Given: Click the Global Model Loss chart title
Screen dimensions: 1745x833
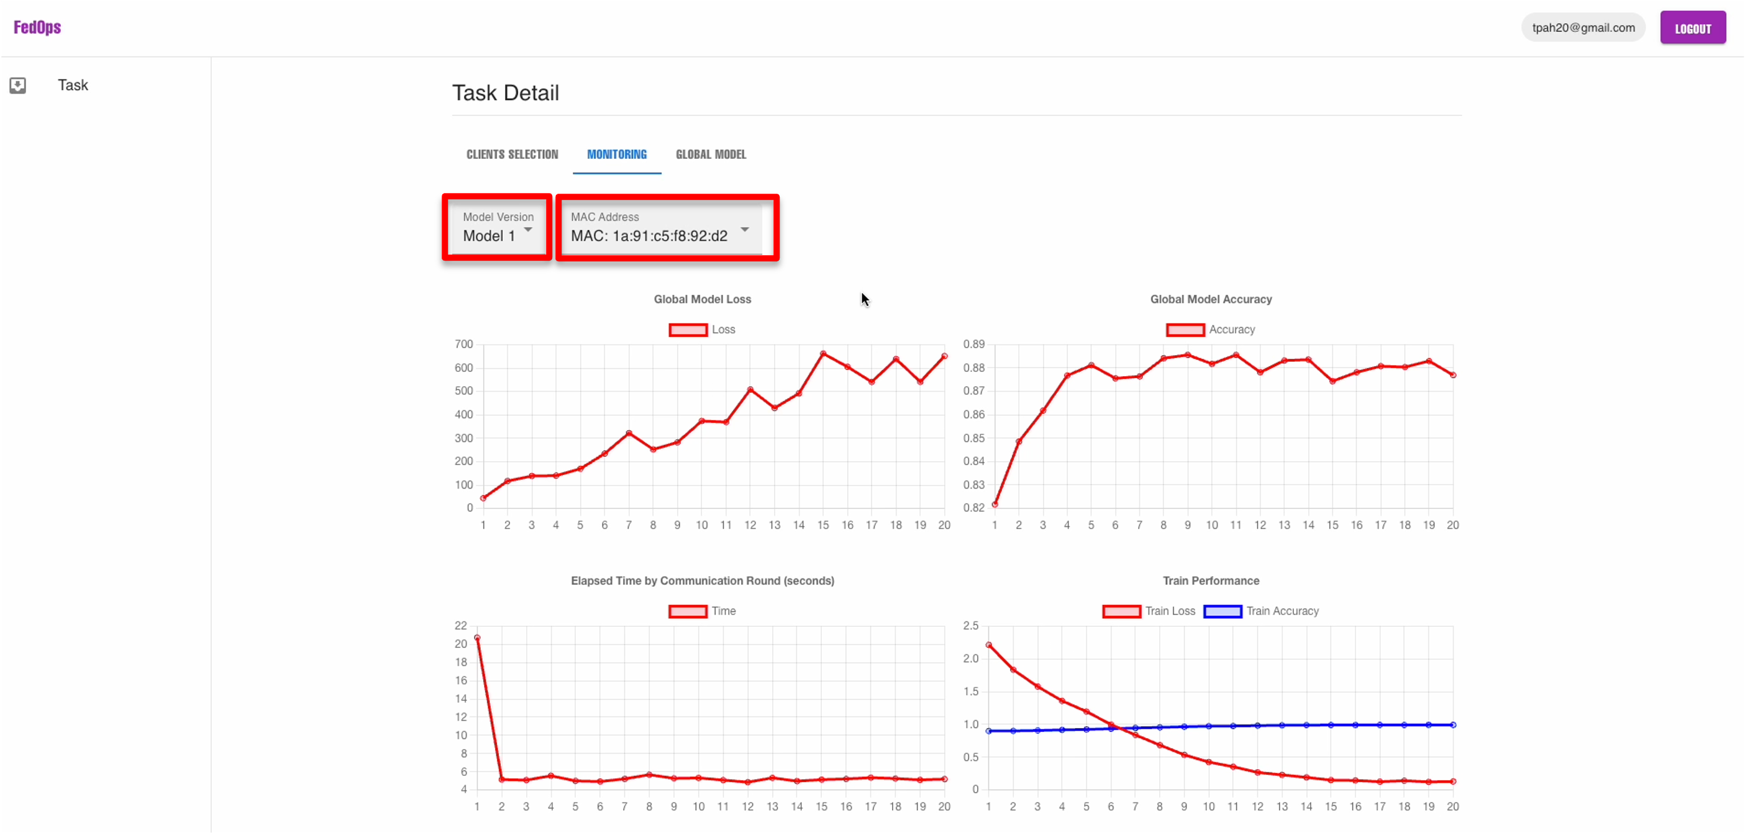Looking at the screenshot, I should (x=702, y=299).
